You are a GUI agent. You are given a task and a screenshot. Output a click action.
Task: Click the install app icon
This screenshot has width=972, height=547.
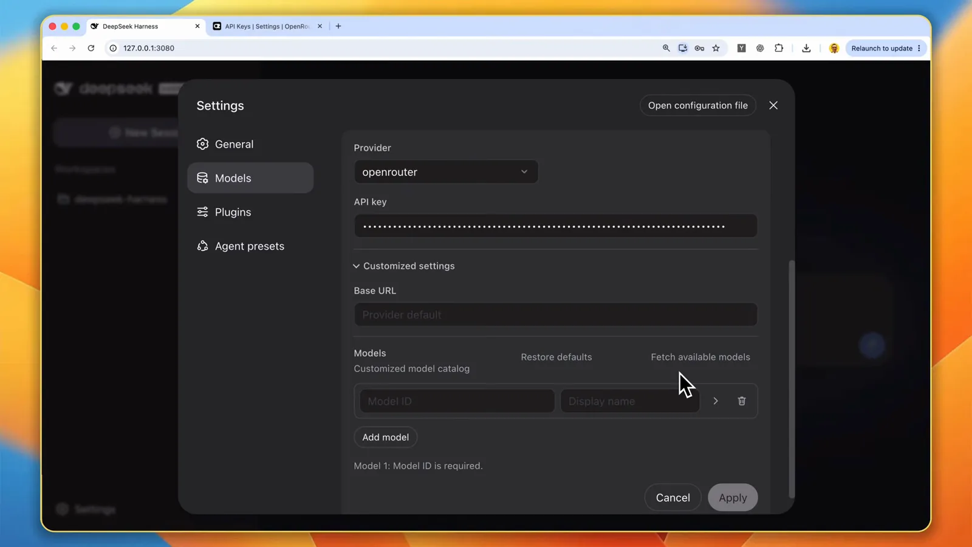pos(683,48)
